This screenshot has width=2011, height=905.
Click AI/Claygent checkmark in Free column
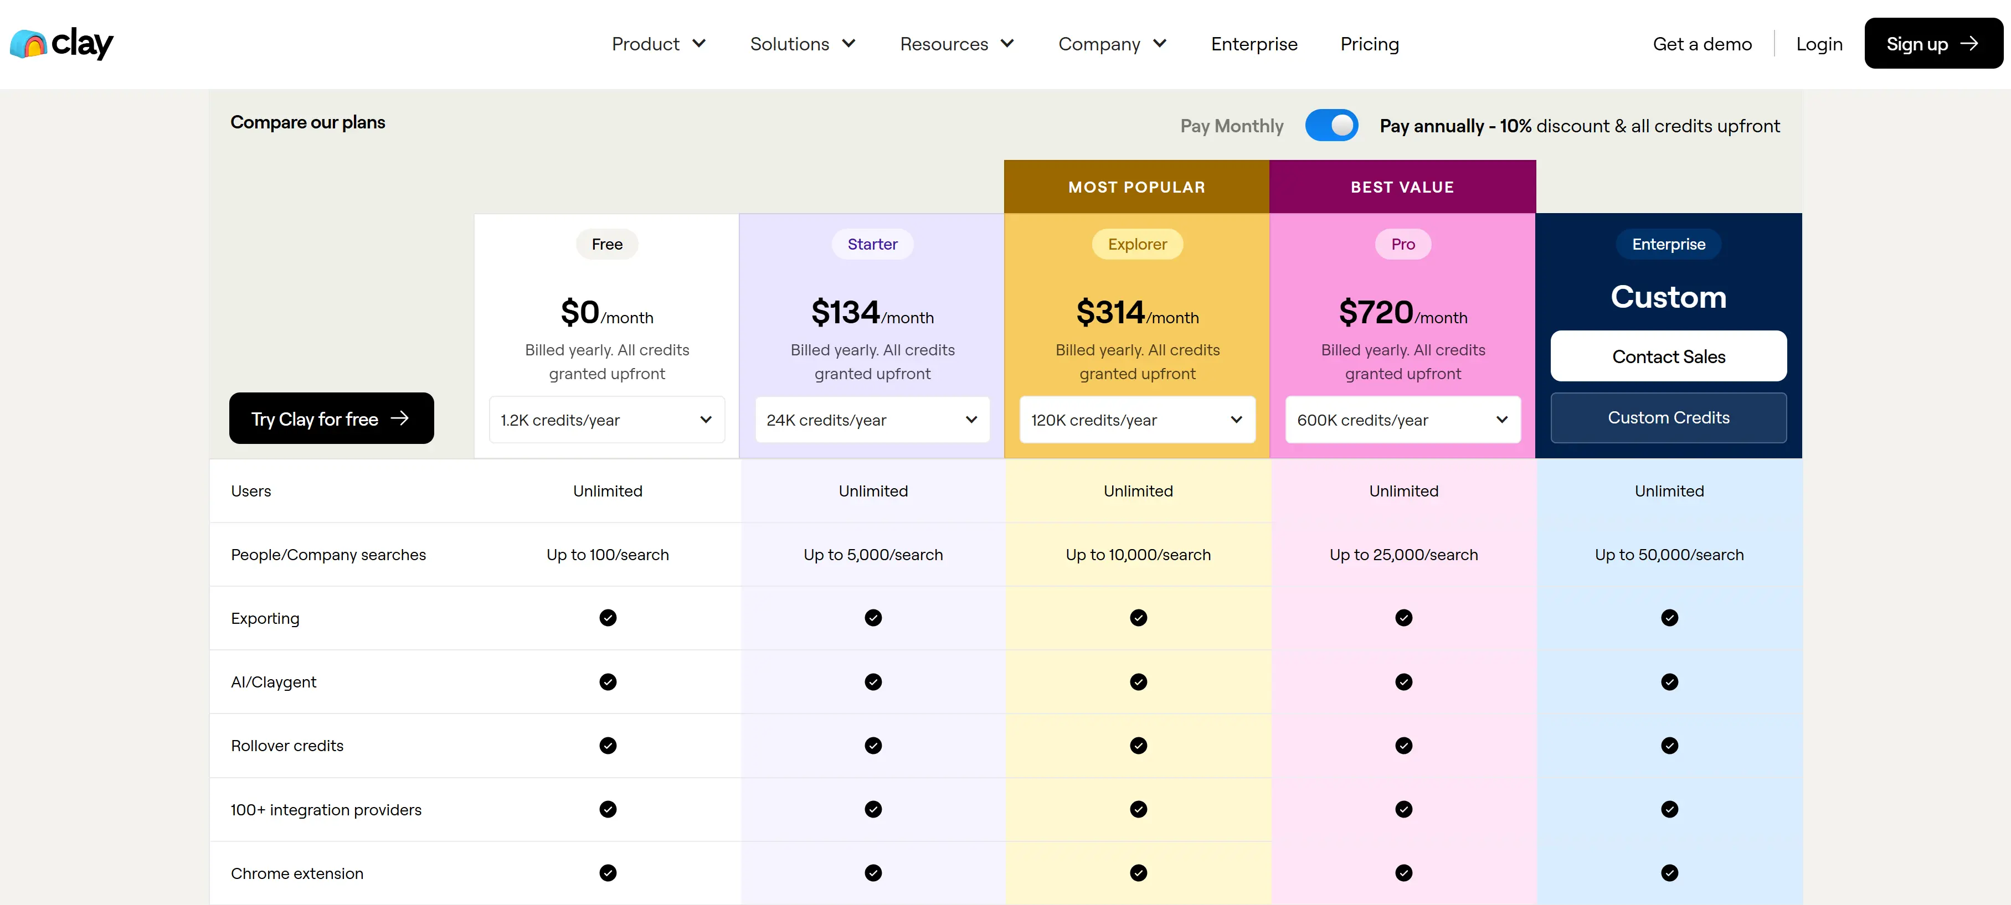(x=608, y=682)
